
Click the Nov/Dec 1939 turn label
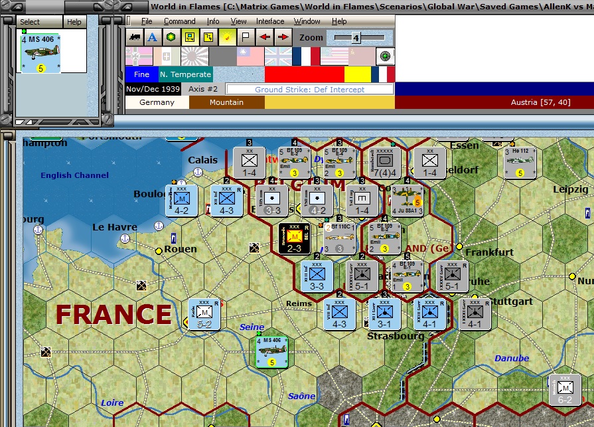pos(153,89)
